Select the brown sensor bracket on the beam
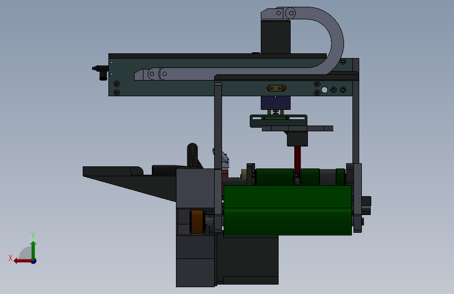Viewport: 454px width, 294px height. (x=276, y=88)
